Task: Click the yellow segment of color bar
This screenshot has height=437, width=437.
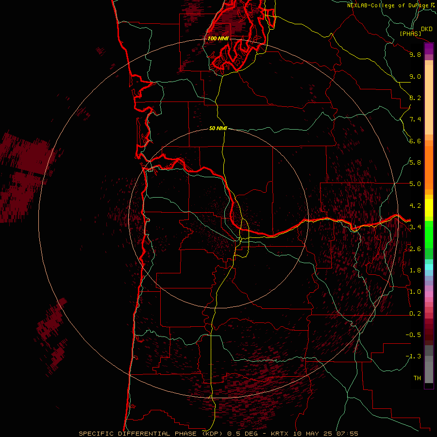Action: point(429,208)
